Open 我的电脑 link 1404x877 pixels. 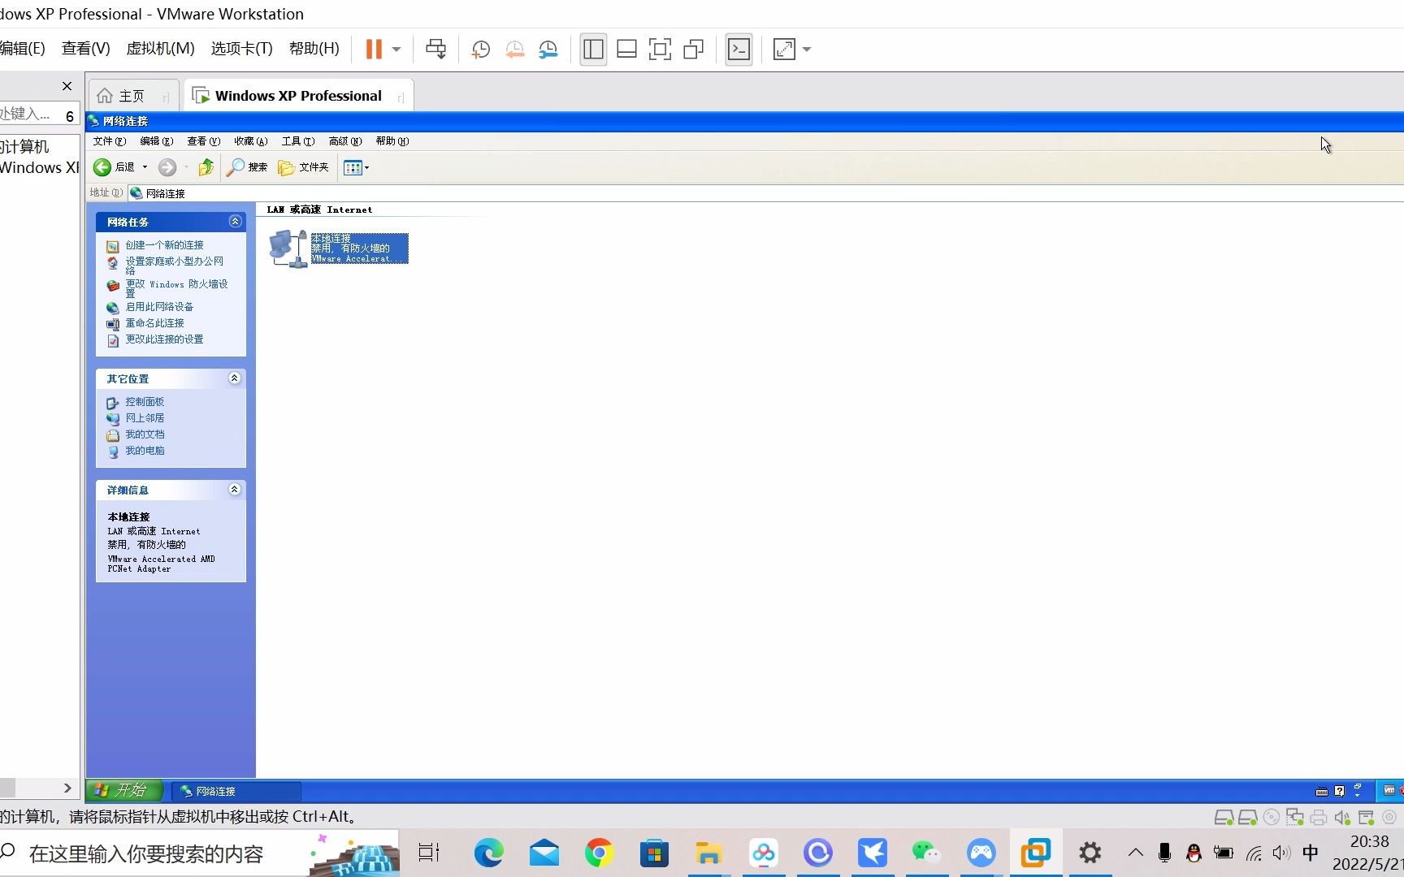click(x=145, y=451)
